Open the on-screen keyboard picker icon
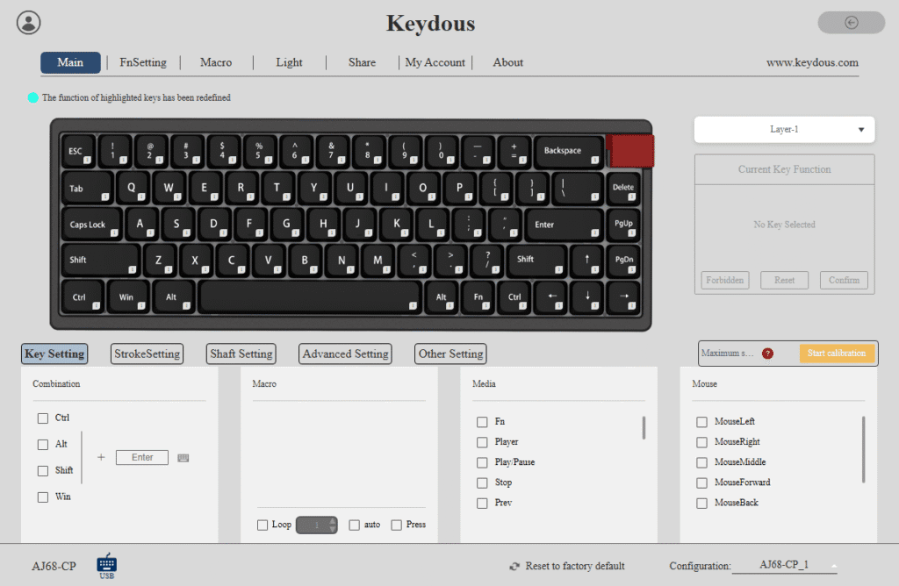Viewport: 899px width, 586px height. click(x=183, y=458)
